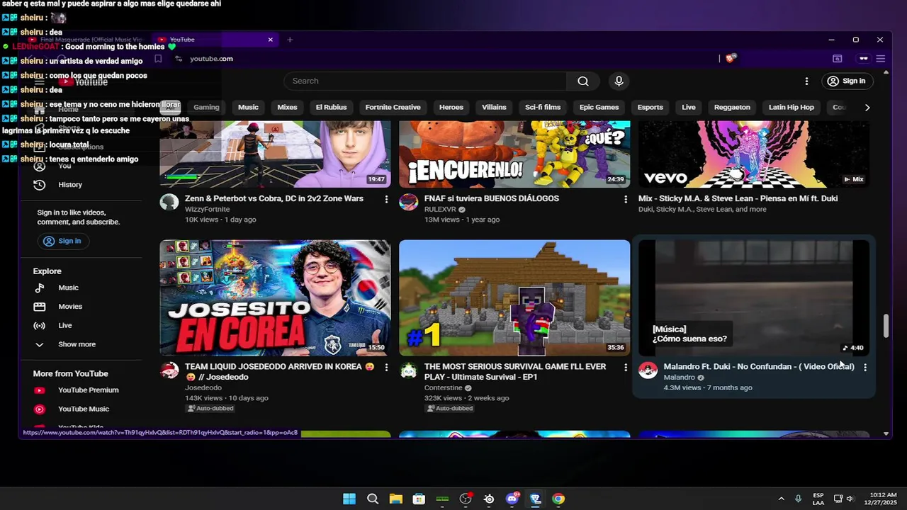The width and height of the screenshot is (907, 510).
Task: Open the Windows Start menu
Action: 349,499
